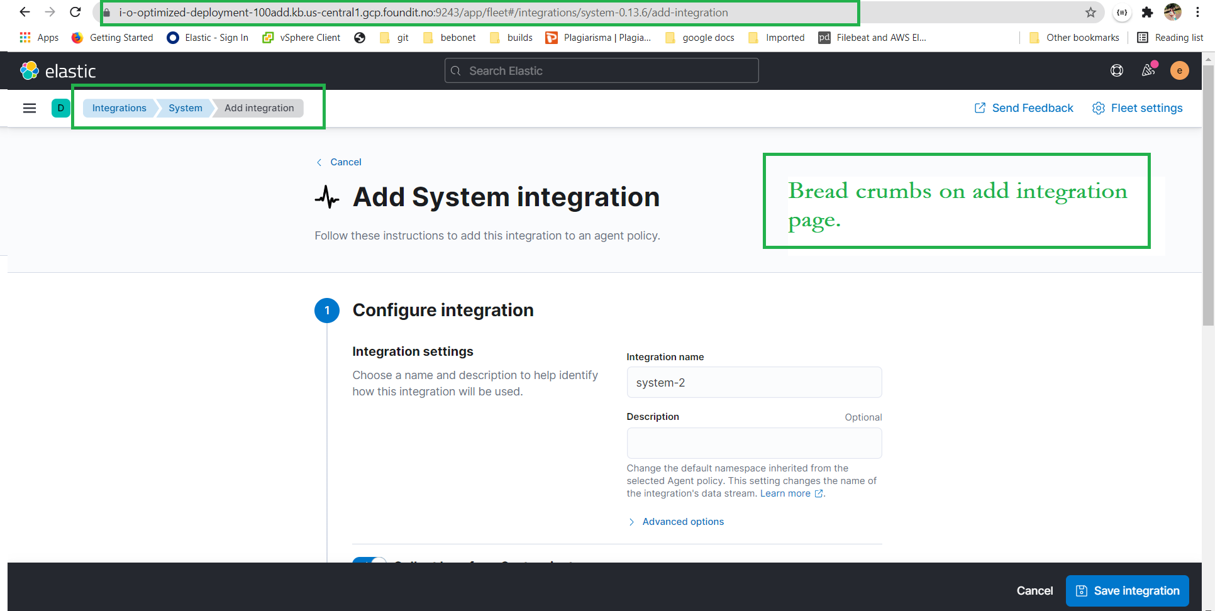The image size is (1220, 611).
Task: Click the Chrome profile avatar
Action: 1173,12
